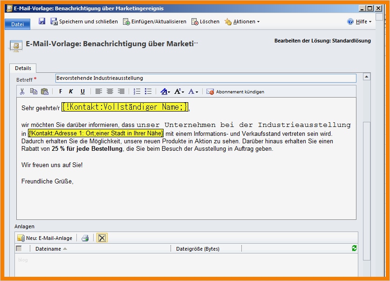Click the Abonnement kündigen icon
Image resolution: width=390 pixels, height=281 pixels.
tap(210, 91)
